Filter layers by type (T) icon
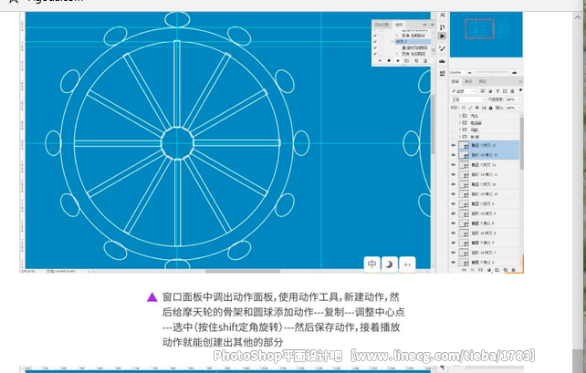The width and height of the screenshot is (586, 373). pos(497,91)
